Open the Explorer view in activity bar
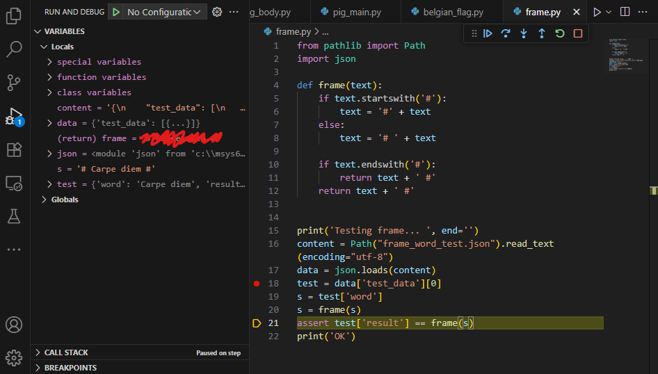Image resolution: width=658 pixels, height=374 pixels. click(x=14, y=16)
